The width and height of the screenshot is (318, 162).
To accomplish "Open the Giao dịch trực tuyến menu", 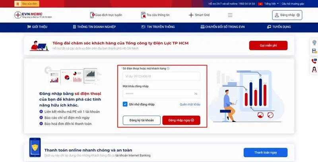I will (x=106, y=15).
